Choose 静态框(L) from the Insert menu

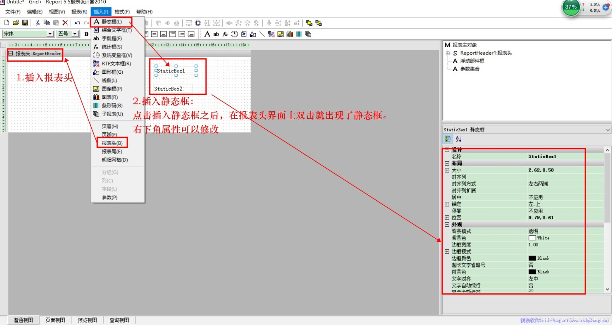(112, 22)
